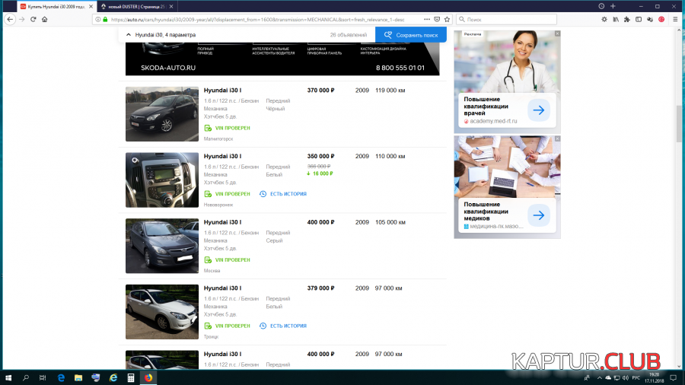This screenshot has height=385, width=685.
Task: Switch to Firefox on taskbar
Action: point(148,377)
